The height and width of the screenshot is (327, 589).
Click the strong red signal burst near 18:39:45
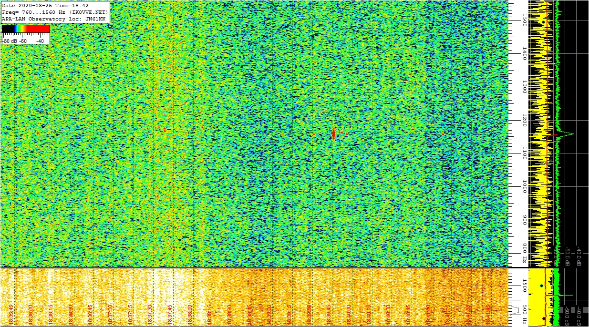[333, 133]
